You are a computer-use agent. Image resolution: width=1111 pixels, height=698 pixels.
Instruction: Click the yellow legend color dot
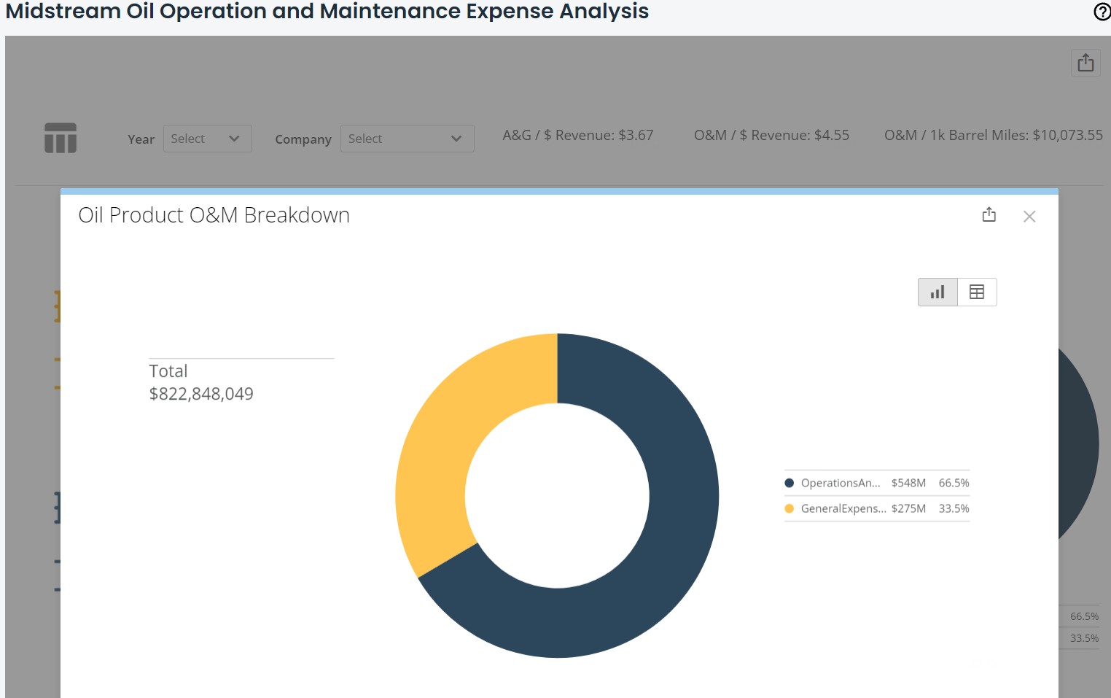[x=789, y=508]
